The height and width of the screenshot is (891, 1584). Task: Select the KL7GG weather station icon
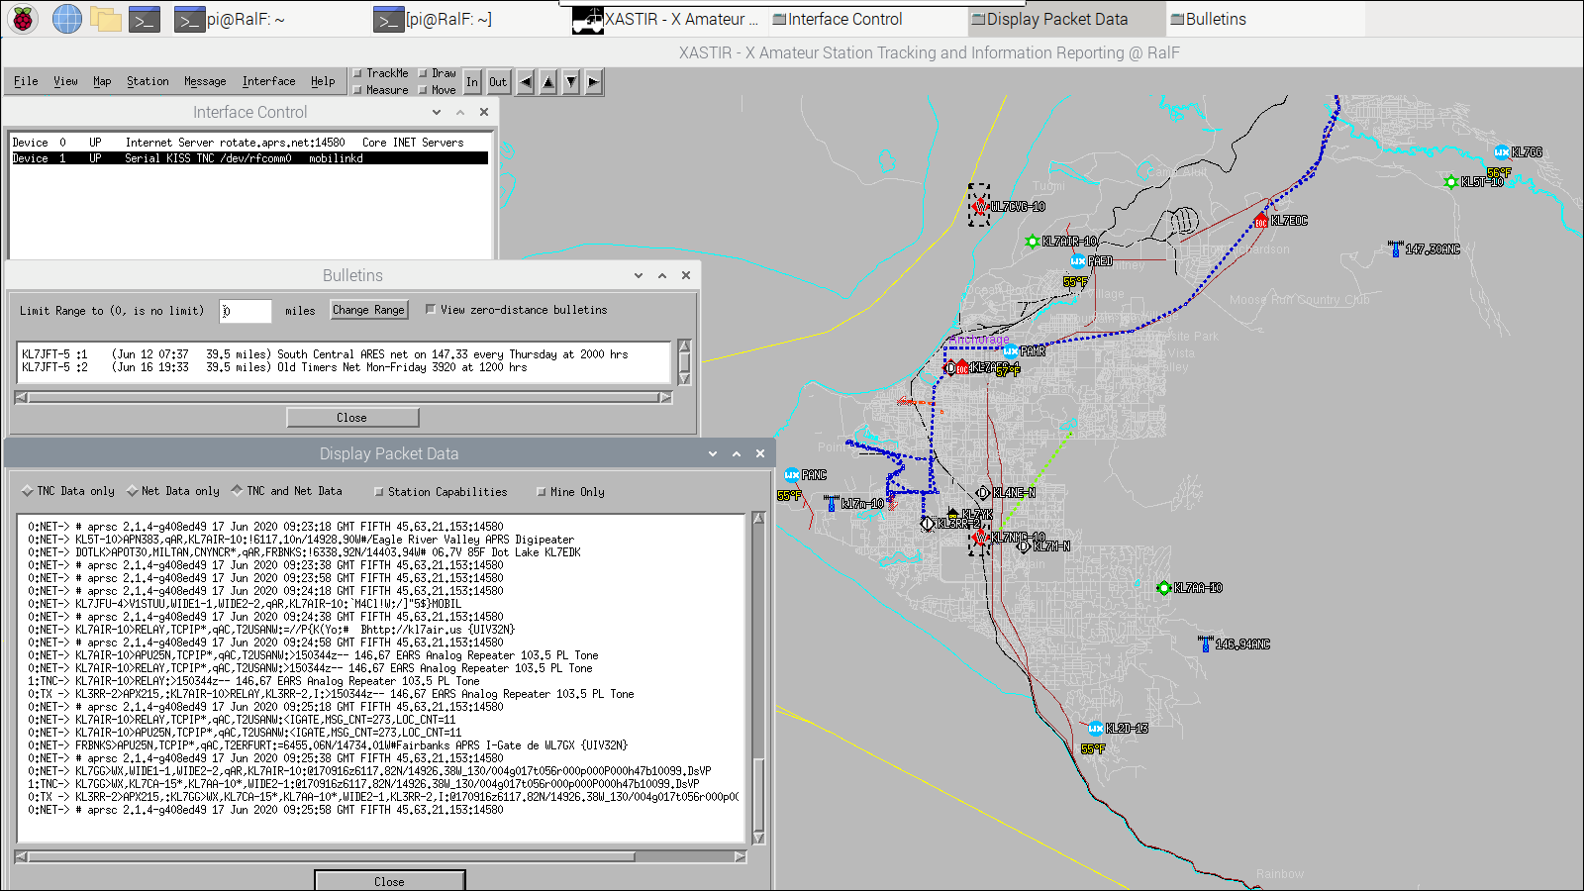pyautogui.click(x=1502, y=152)
